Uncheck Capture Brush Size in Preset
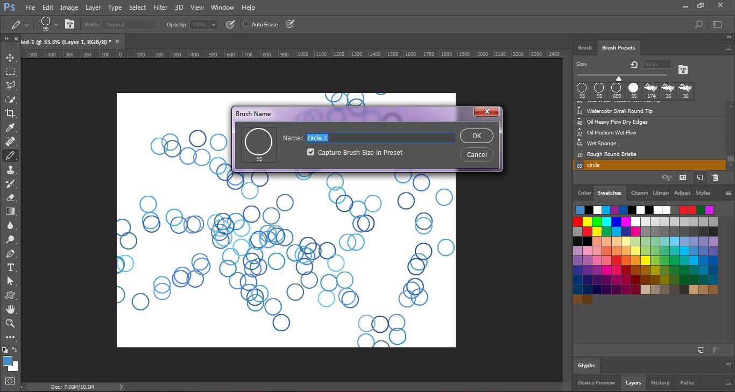Image resolution: width=735 pixels, height=392 pixels. point(310,152)
